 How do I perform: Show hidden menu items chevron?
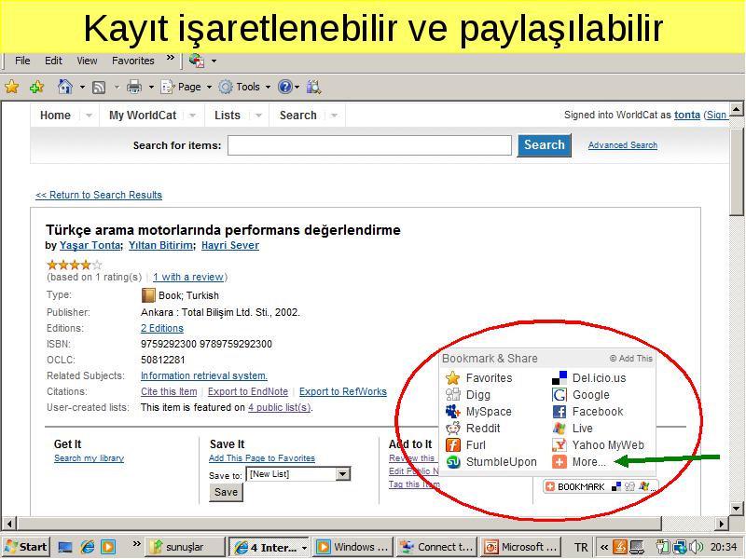point(170,58)
